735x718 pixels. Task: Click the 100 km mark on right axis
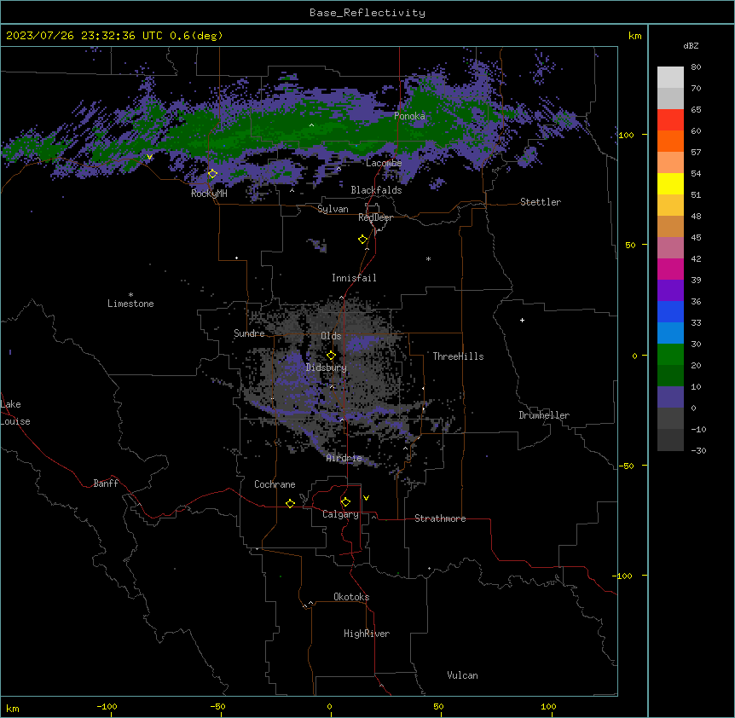pos(626,135)
